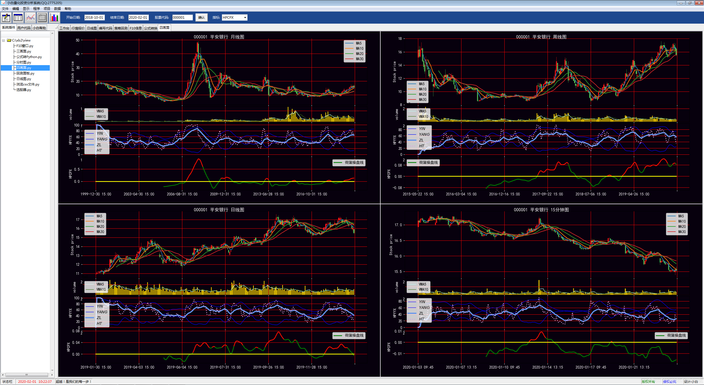Viewport: 704px width, 385px height.
Task: Select 回测面板.py in the tree
Action: 25,73
